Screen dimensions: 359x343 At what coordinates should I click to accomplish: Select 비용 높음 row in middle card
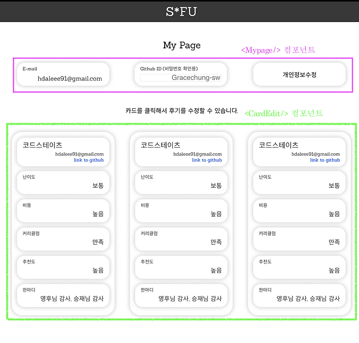click(181, 211)
